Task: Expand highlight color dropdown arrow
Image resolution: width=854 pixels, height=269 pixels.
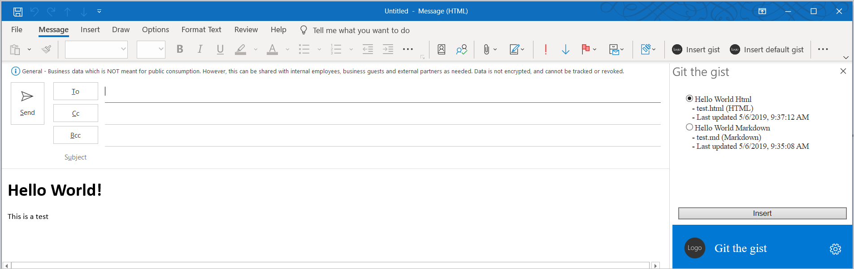Action: point(256,50)
